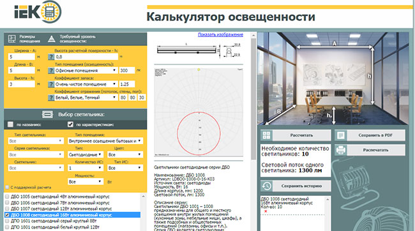Click the question mark next to reflection coefficient
The width and height of the screenshot is (415, 231).
click(51, 98)
